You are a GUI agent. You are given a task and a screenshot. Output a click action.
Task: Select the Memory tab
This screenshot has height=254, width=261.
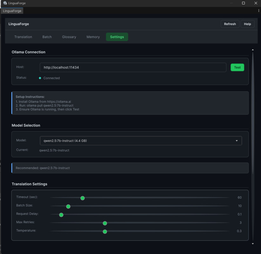pos(93,37)
